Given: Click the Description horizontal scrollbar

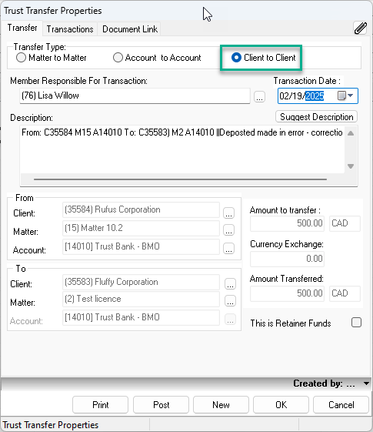Looking at the screenshot, I should (180, 179).
